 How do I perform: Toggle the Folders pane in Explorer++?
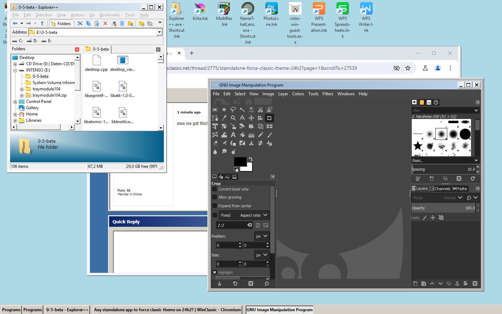tap(61, 23)
